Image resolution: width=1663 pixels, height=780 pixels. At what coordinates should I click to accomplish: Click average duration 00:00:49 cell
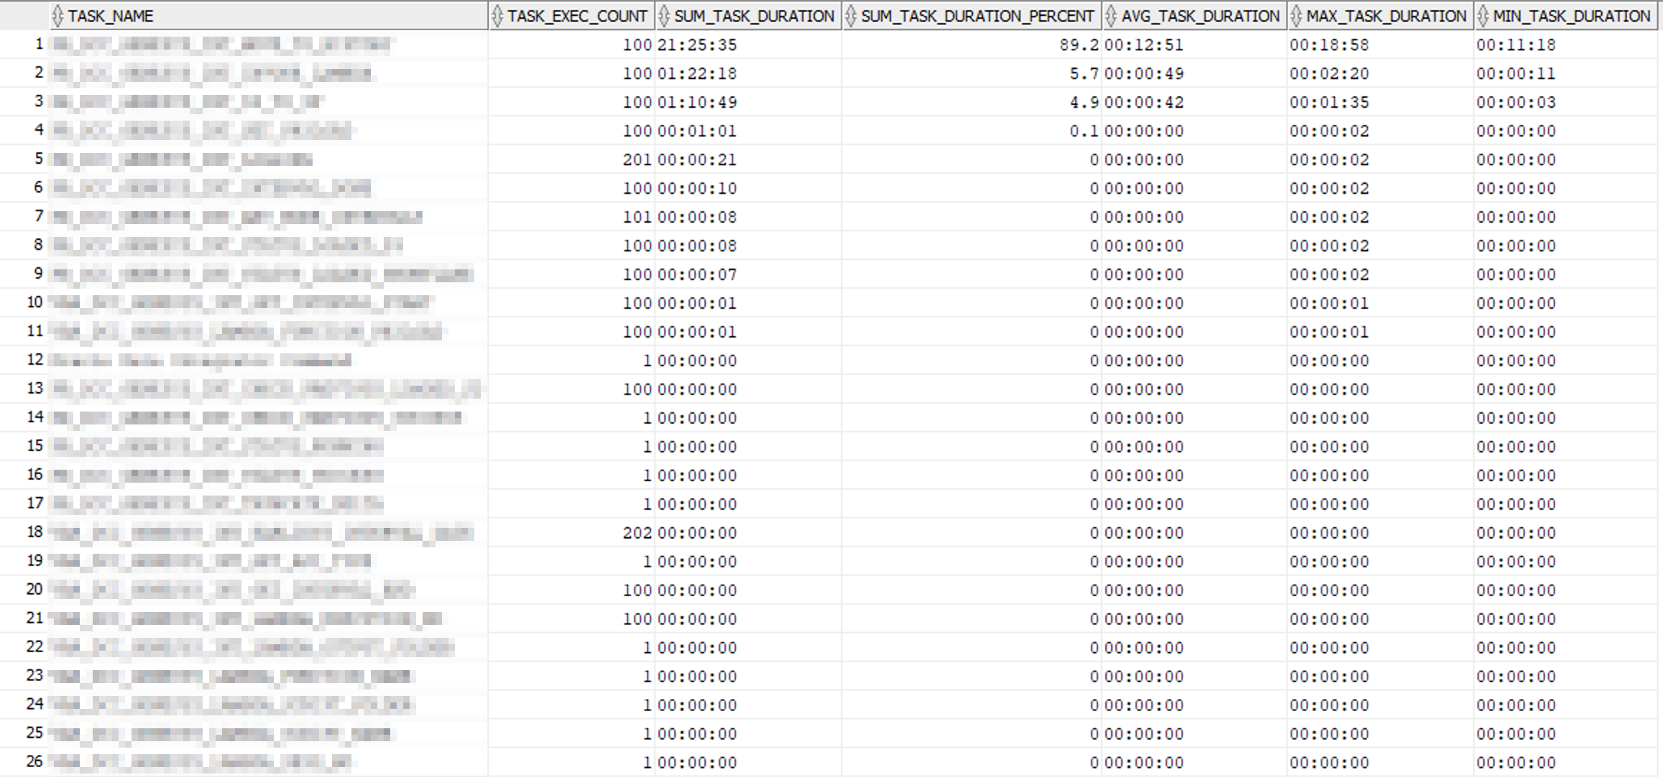point(1143,74)
